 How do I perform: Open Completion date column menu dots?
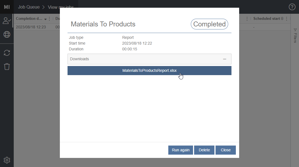(49, 19)
